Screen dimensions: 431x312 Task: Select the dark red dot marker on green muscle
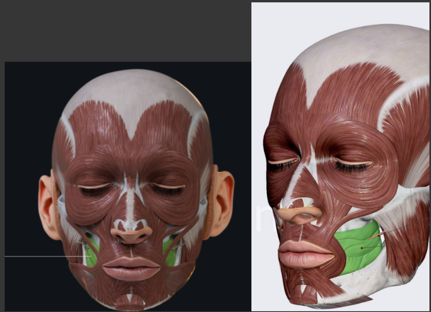point(362,248)
